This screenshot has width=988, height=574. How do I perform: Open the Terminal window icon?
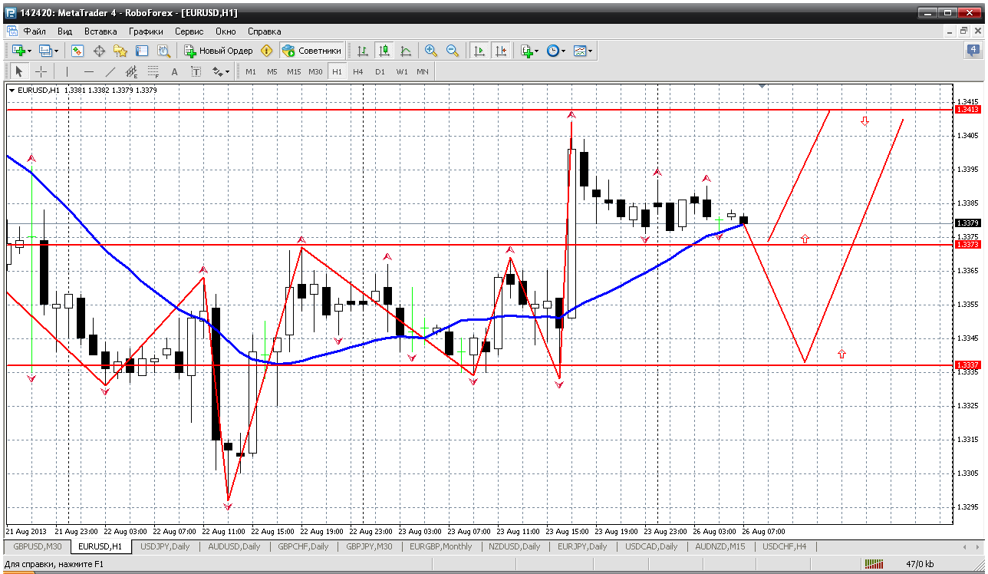pyautogui.click(x=142, y=51)
